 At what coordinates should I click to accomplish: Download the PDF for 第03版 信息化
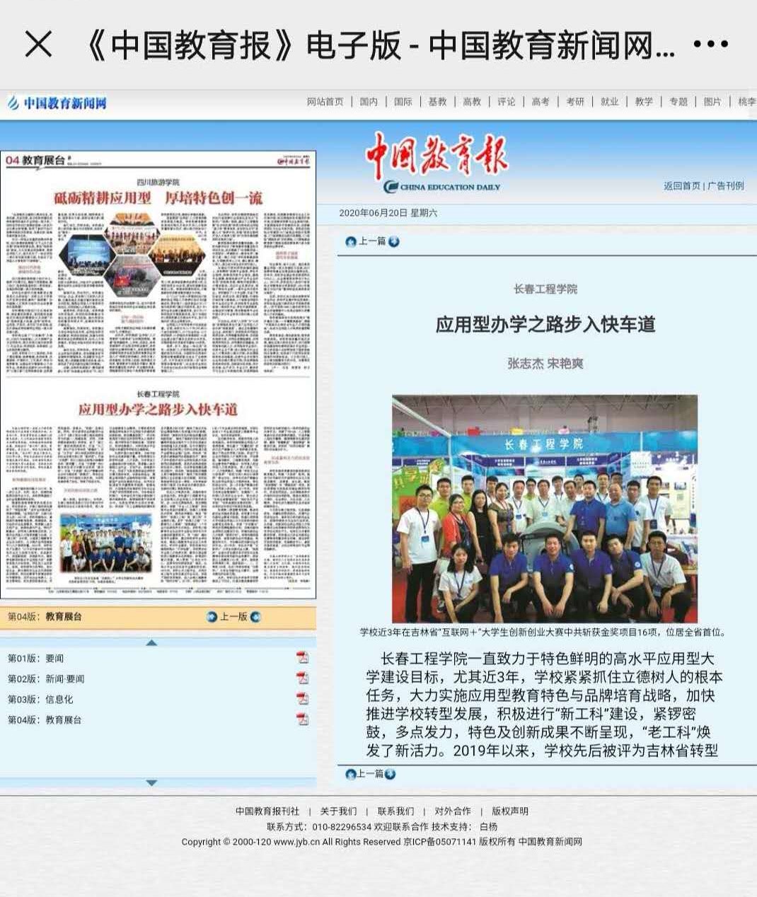click(x=303, y=699)
